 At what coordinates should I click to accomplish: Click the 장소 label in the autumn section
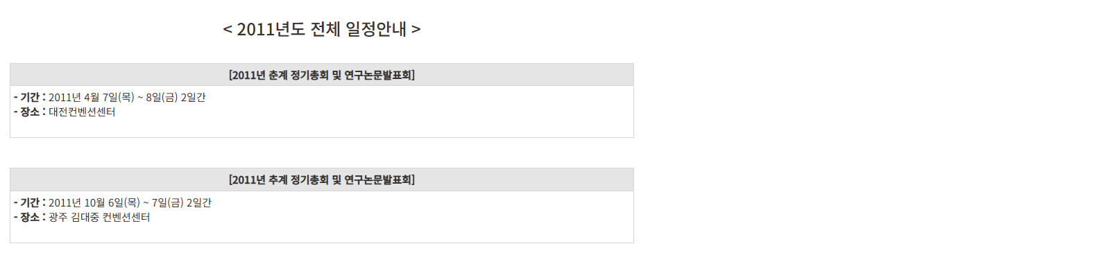(x=30, y=217)
